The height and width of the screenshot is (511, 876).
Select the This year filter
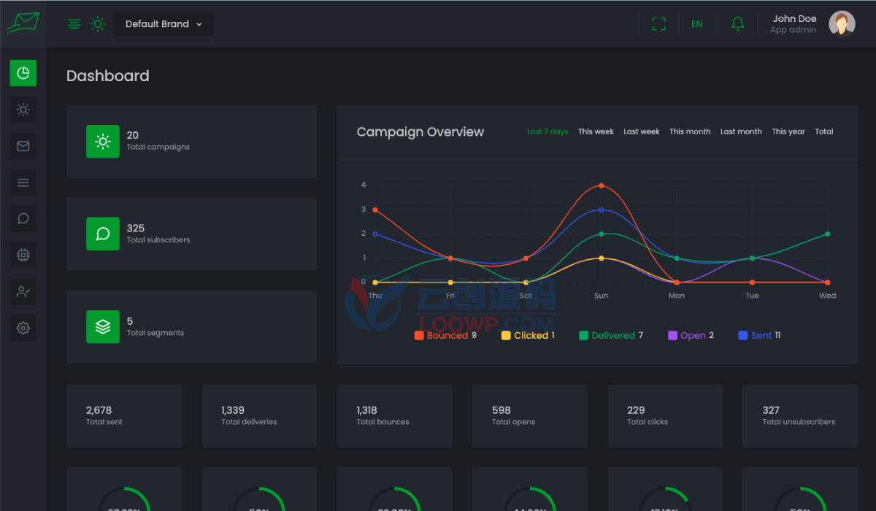tap(788, 132)
